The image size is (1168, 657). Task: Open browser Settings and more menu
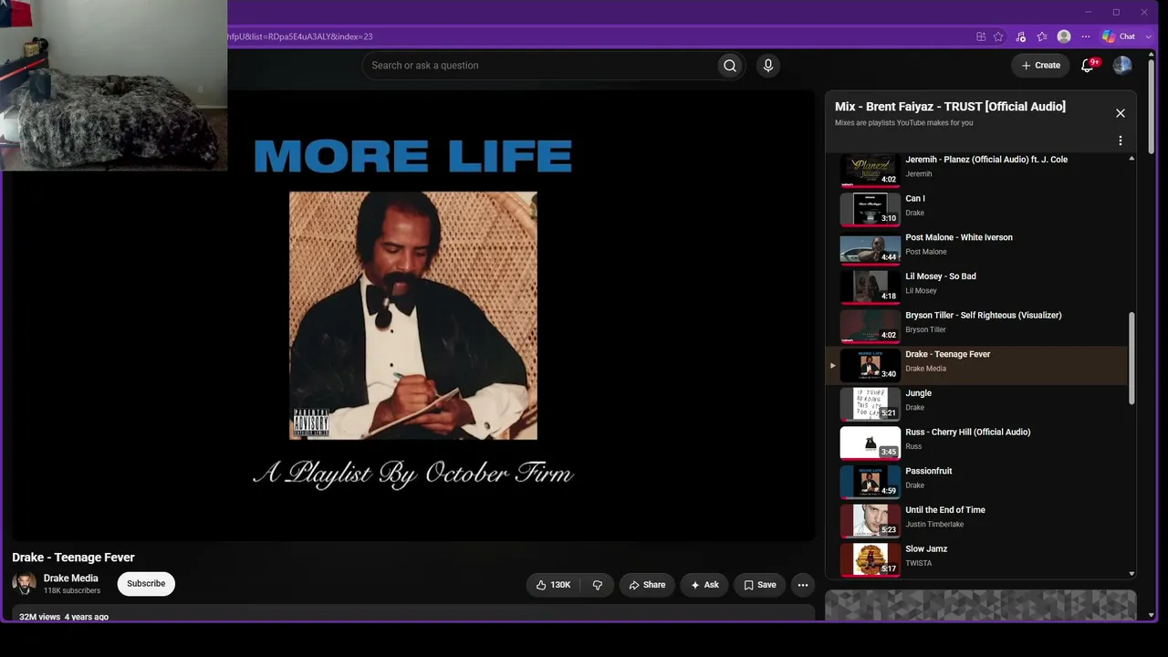(1086, 36)
